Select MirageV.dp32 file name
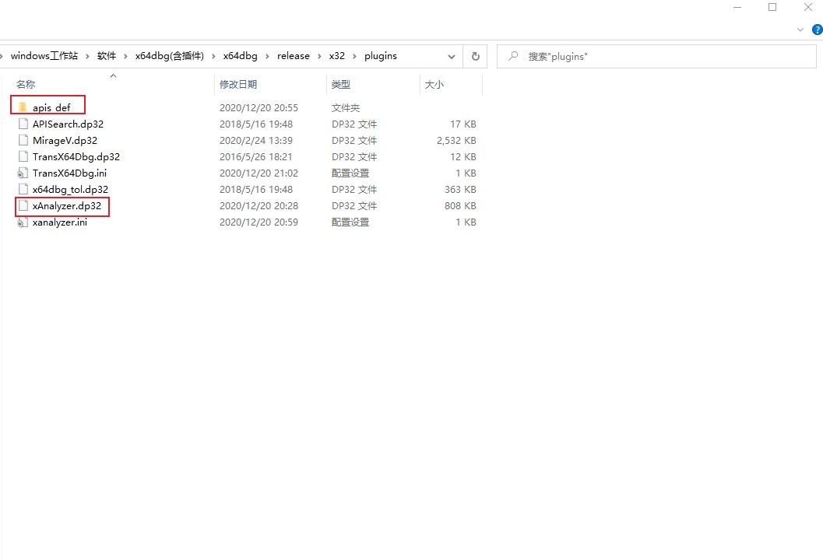The width and height of the screenshot is (823, 560). 65,140
